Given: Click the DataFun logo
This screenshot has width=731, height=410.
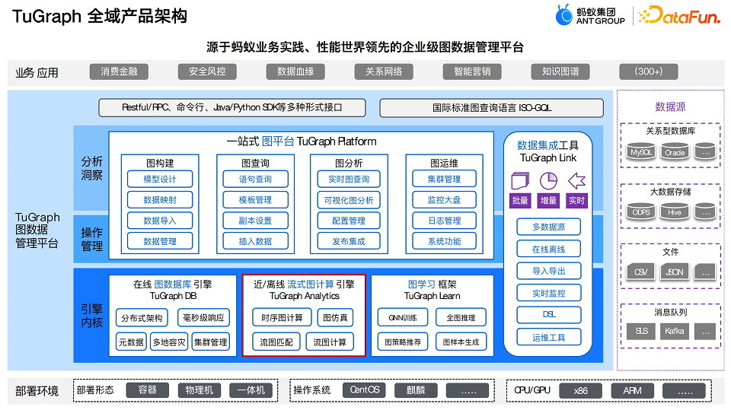Looking at the screenshot, I should pyautogui.click(x=679, y=15).
